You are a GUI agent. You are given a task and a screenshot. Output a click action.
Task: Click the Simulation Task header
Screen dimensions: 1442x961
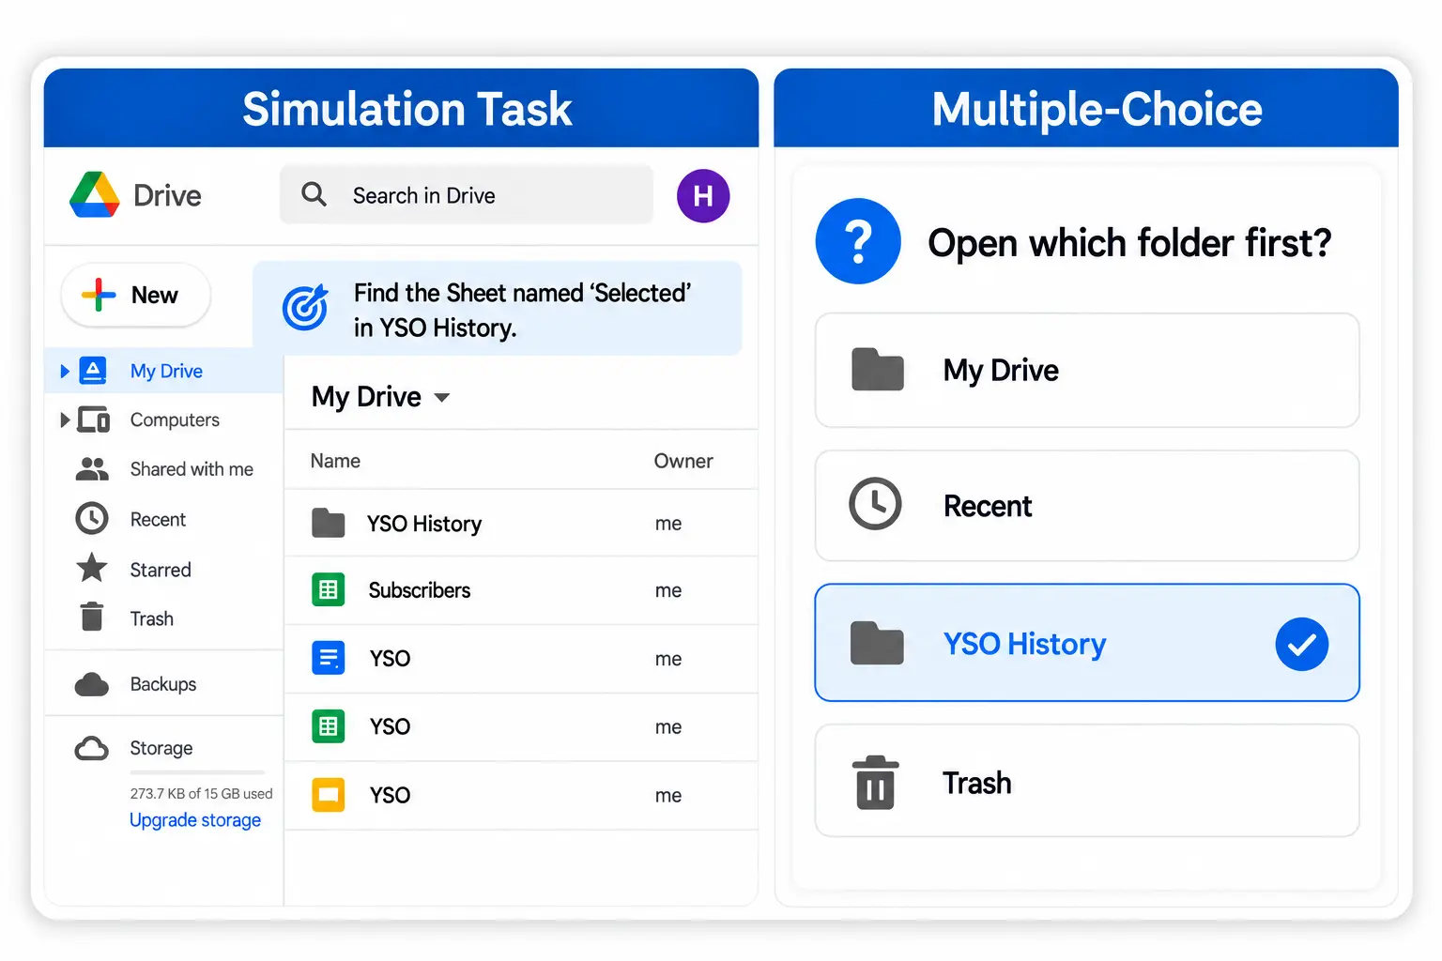click(401, 108)
